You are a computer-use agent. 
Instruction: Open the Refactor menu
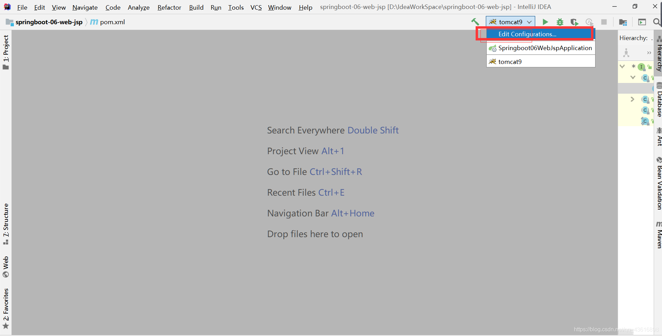tap(169, 7)
